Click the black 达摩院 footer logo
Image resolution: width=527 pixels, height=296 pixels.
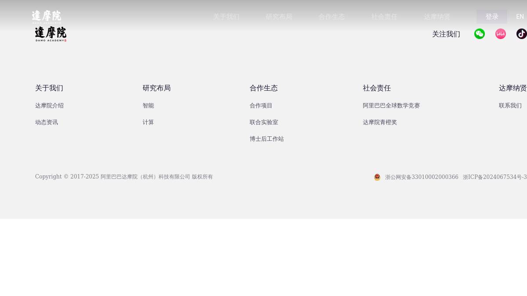[50, 34]
